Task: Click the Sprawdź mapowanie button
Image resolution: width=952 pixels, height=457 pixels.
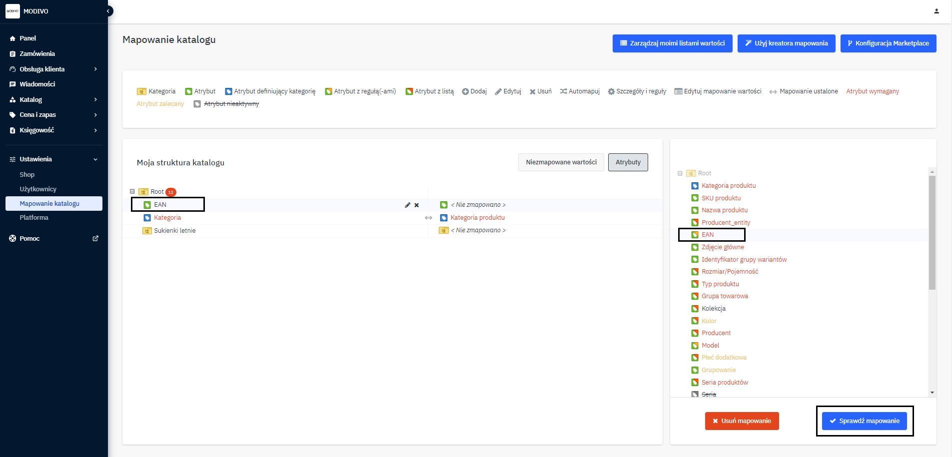Action: pos(864,421)
